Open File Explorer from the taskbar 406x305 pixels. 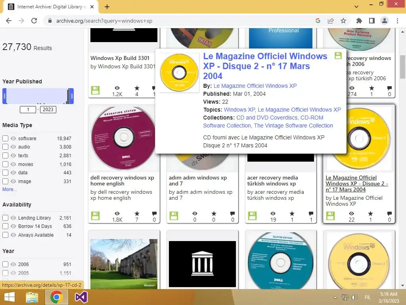tap(32, 297)
